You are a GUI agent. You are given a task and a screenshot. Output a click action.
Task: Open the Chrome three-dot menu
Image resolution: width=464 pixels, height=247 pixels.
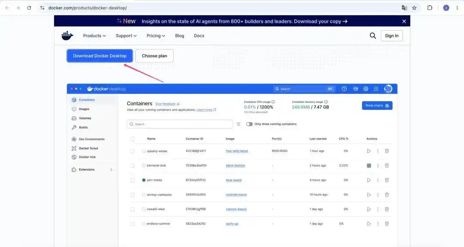pos(457,8)
